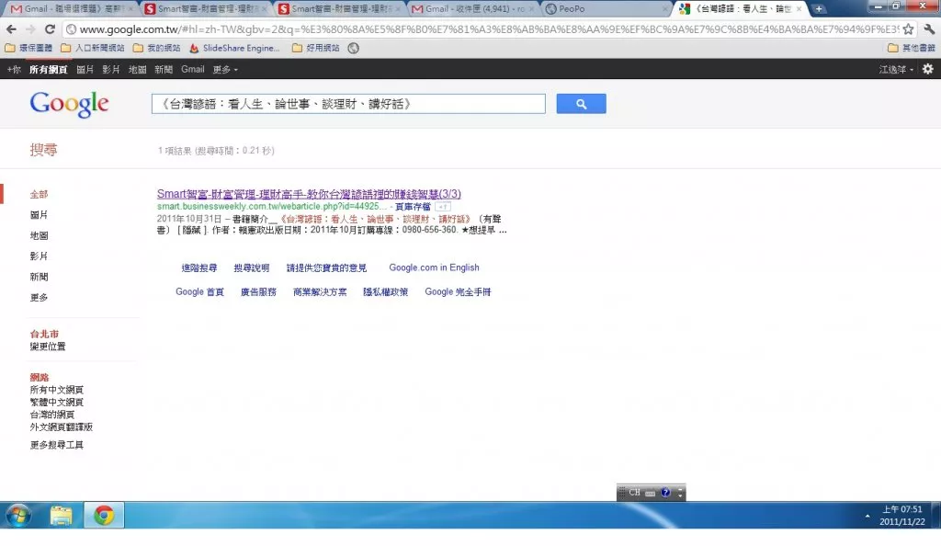
Task: Close the PeoPo tab
Action: [665, 9]
